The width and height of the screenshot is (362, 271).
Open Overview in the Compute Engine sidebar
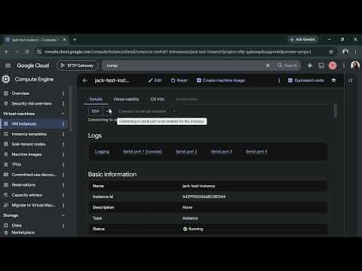[x=20, y=93]
